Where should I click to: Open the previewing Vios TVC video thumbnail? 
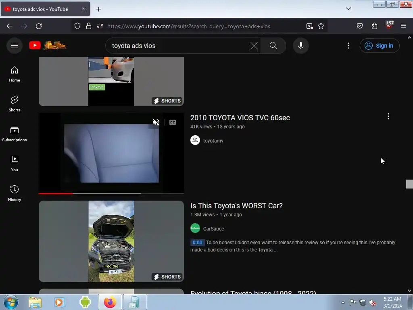click(x=111, y=153)
